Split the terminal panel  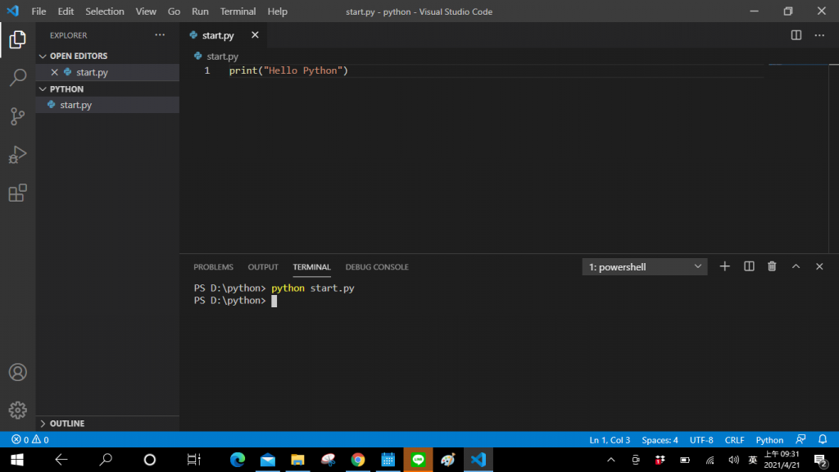749,266
